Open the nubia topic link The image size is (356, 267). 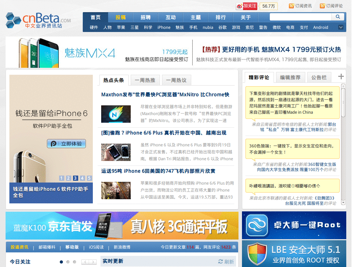208,27
